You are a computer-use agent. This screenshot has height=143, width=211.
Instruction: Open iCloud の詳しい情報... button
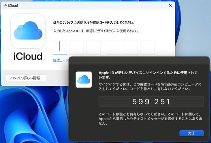(x=26, y=78)
